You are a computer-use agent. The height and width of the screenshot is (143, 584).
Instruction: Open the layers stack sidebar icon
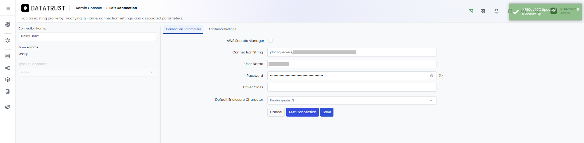pos(8,80)
